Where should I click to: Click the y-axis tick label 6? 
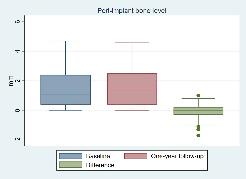point(18,22)
